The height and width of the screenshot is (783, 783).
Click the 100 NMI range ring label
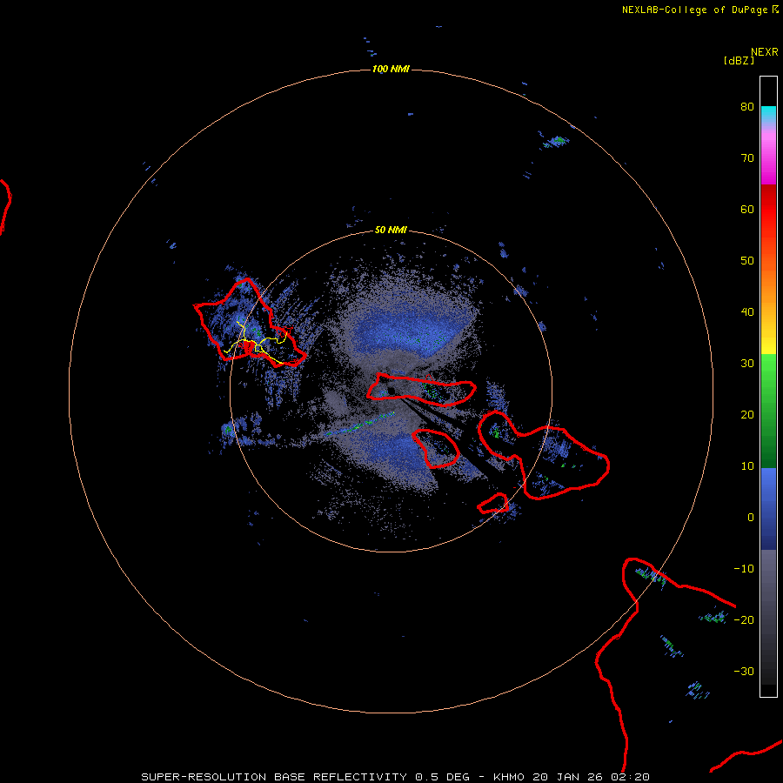391,69
